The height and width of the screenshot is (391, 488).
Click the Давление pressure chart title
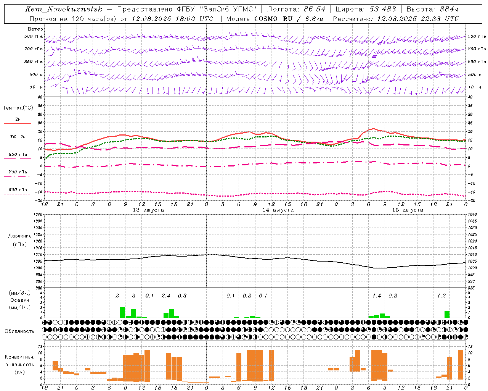(20, 236)
